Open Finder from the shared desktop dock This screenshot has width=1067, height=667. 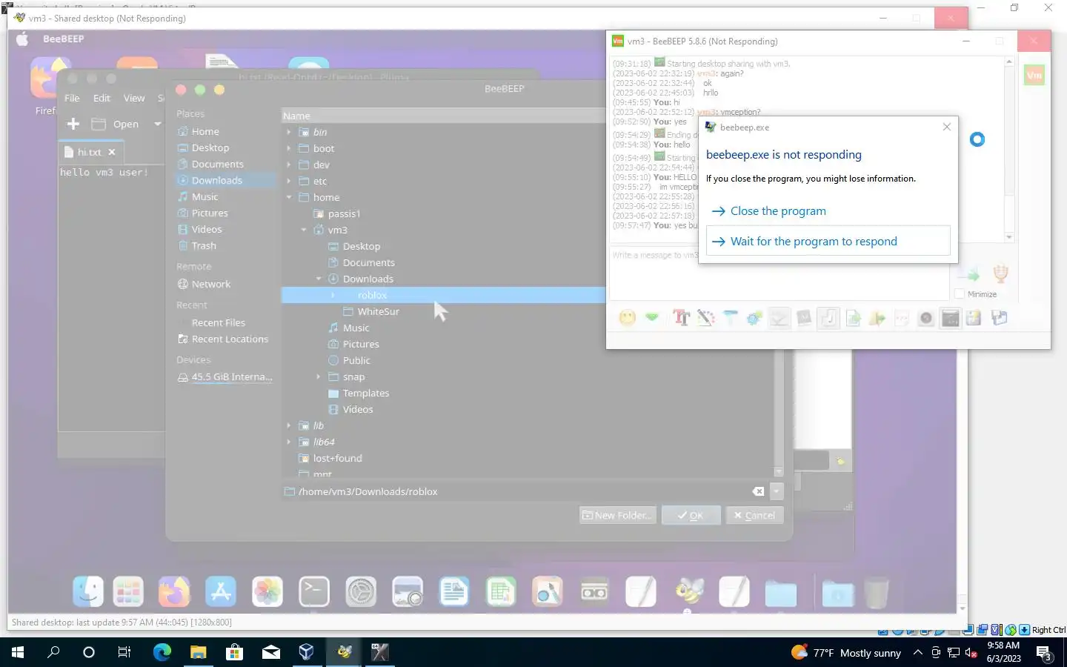(x=88, y=591)
